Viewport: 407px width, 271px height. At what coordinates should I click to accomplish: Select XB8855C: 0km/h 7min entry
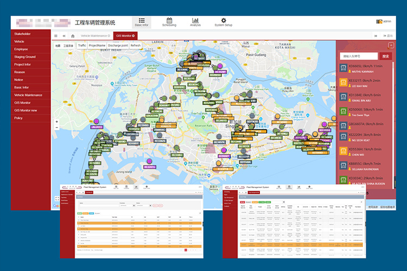click(x=365, y=164)
